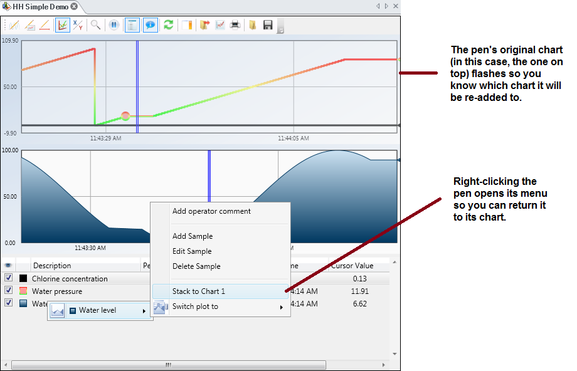Viewport: 577px width, 371px height.
Task: Click Delete Sample in context menu
Action: pyautogui.click(x=196, y=266)
